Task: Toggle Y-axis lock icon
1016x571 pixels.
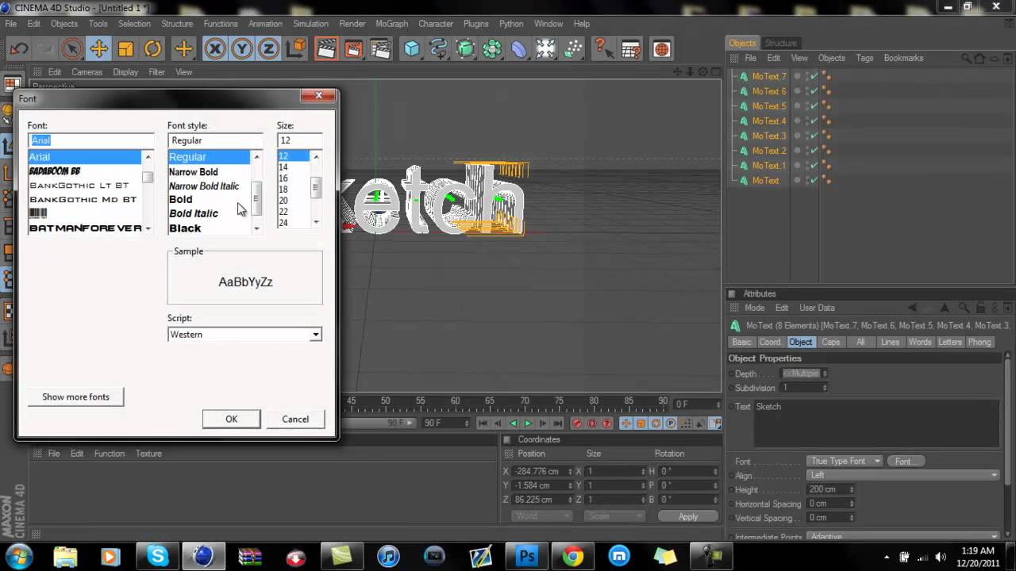Action: click(x=241, y=49)
